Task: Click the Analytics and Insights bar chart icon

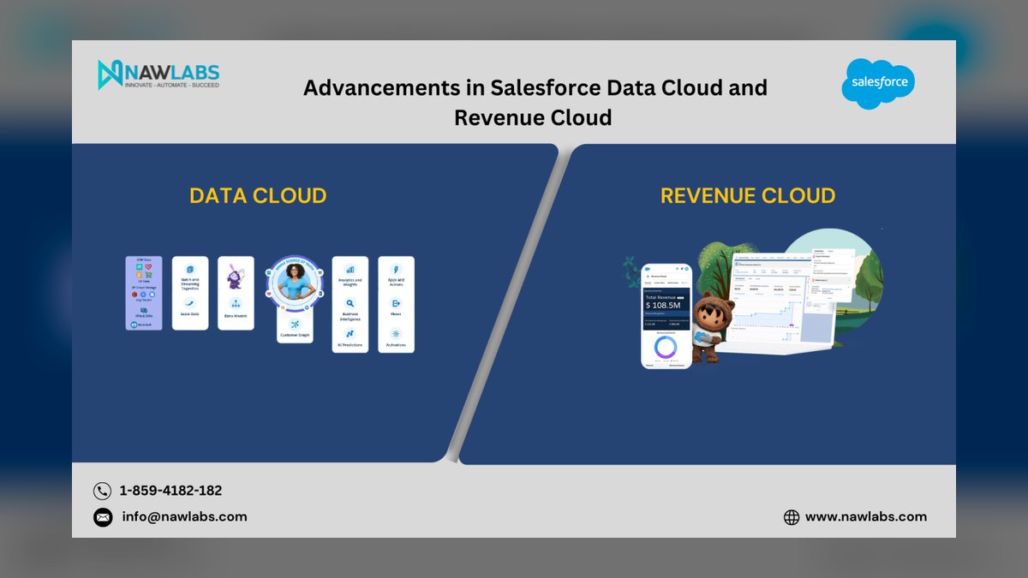Action: [350, 270]
